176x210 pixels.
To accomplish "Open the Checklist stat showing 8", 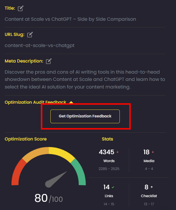I will [x=146, y=187].
